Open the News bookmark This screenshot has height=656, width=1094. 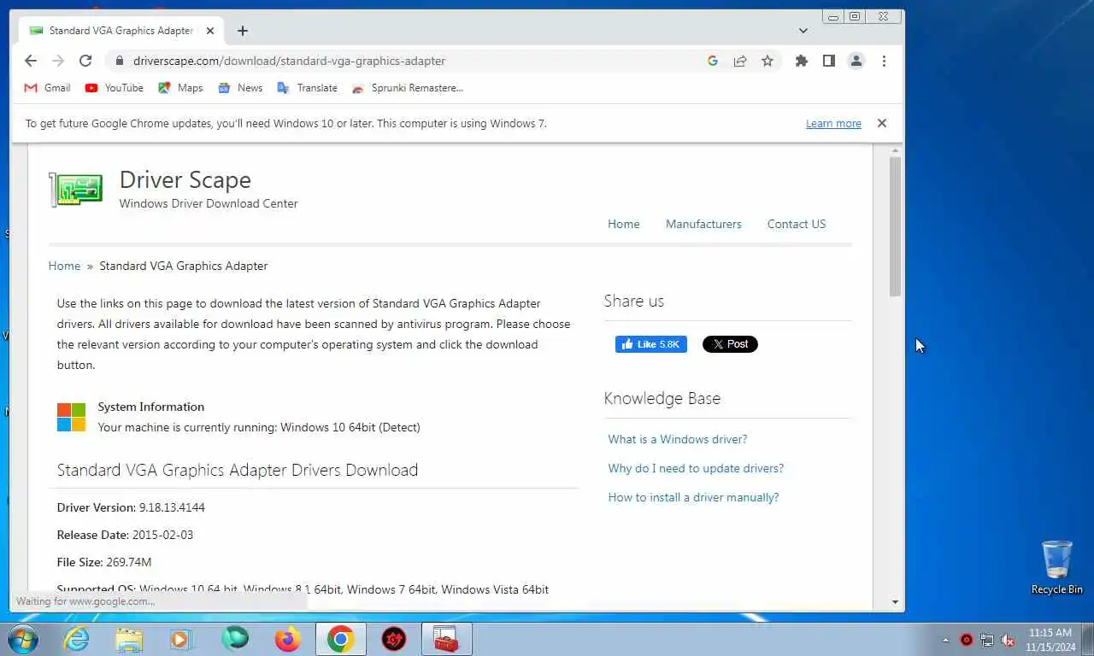coord(240,88)
